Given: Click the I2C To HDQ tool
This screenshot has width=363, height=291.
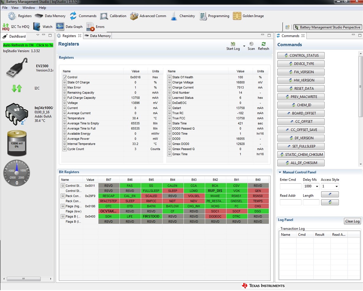Looking at the screenshot, I should coord(16,27).
